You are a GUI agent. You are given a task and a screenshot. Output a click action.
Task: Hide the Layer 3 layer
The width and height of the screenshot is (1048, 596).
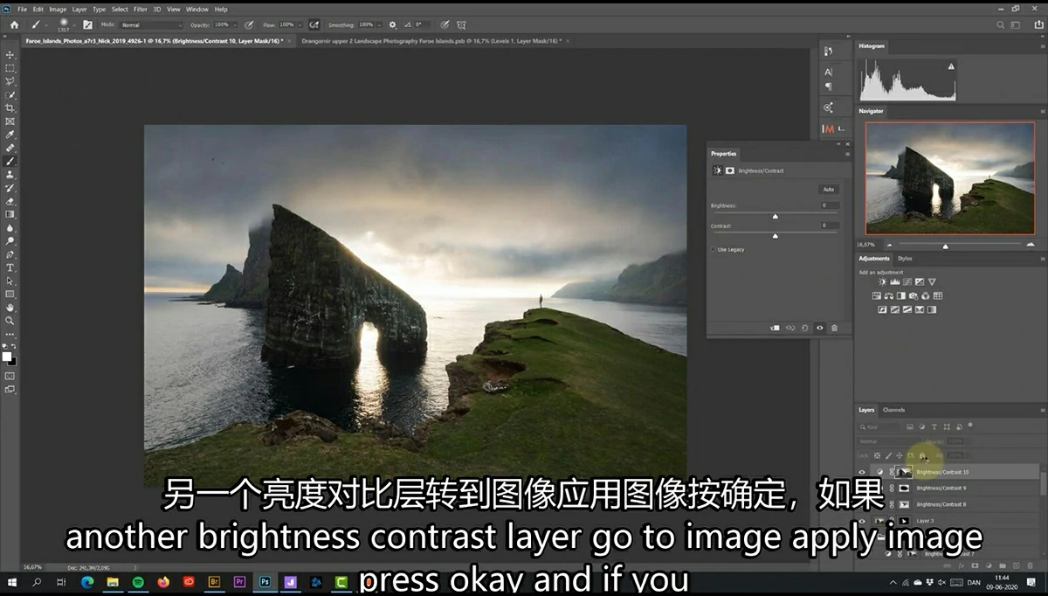pyautogui.click(x=863, y=521)
